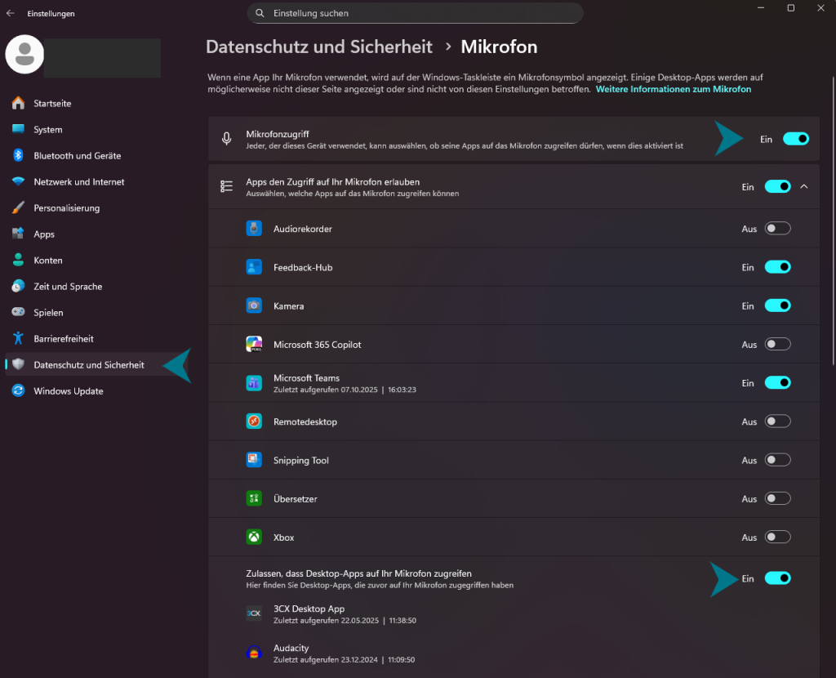The width and height of the screenshot is (836, 678).
Task: Navigate to Datenschutz und Sicherheit breadcrumb
Action: tap(319, 47)
